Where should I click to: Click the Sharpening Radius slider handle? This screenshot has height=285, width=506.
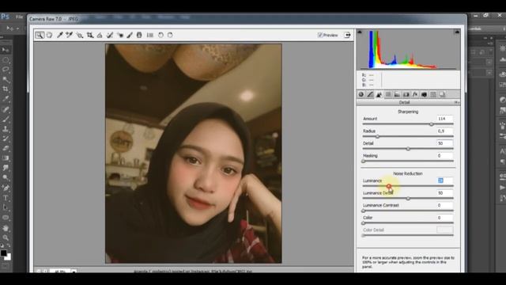[377, 136]
